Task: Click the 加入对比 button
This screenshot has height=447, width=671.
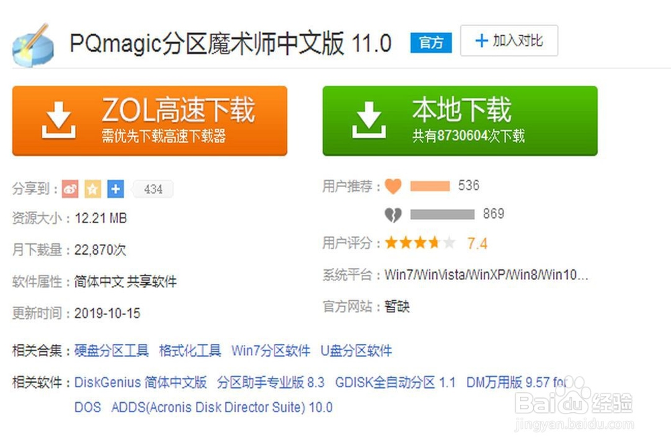Action: click(x=509, y=41)
